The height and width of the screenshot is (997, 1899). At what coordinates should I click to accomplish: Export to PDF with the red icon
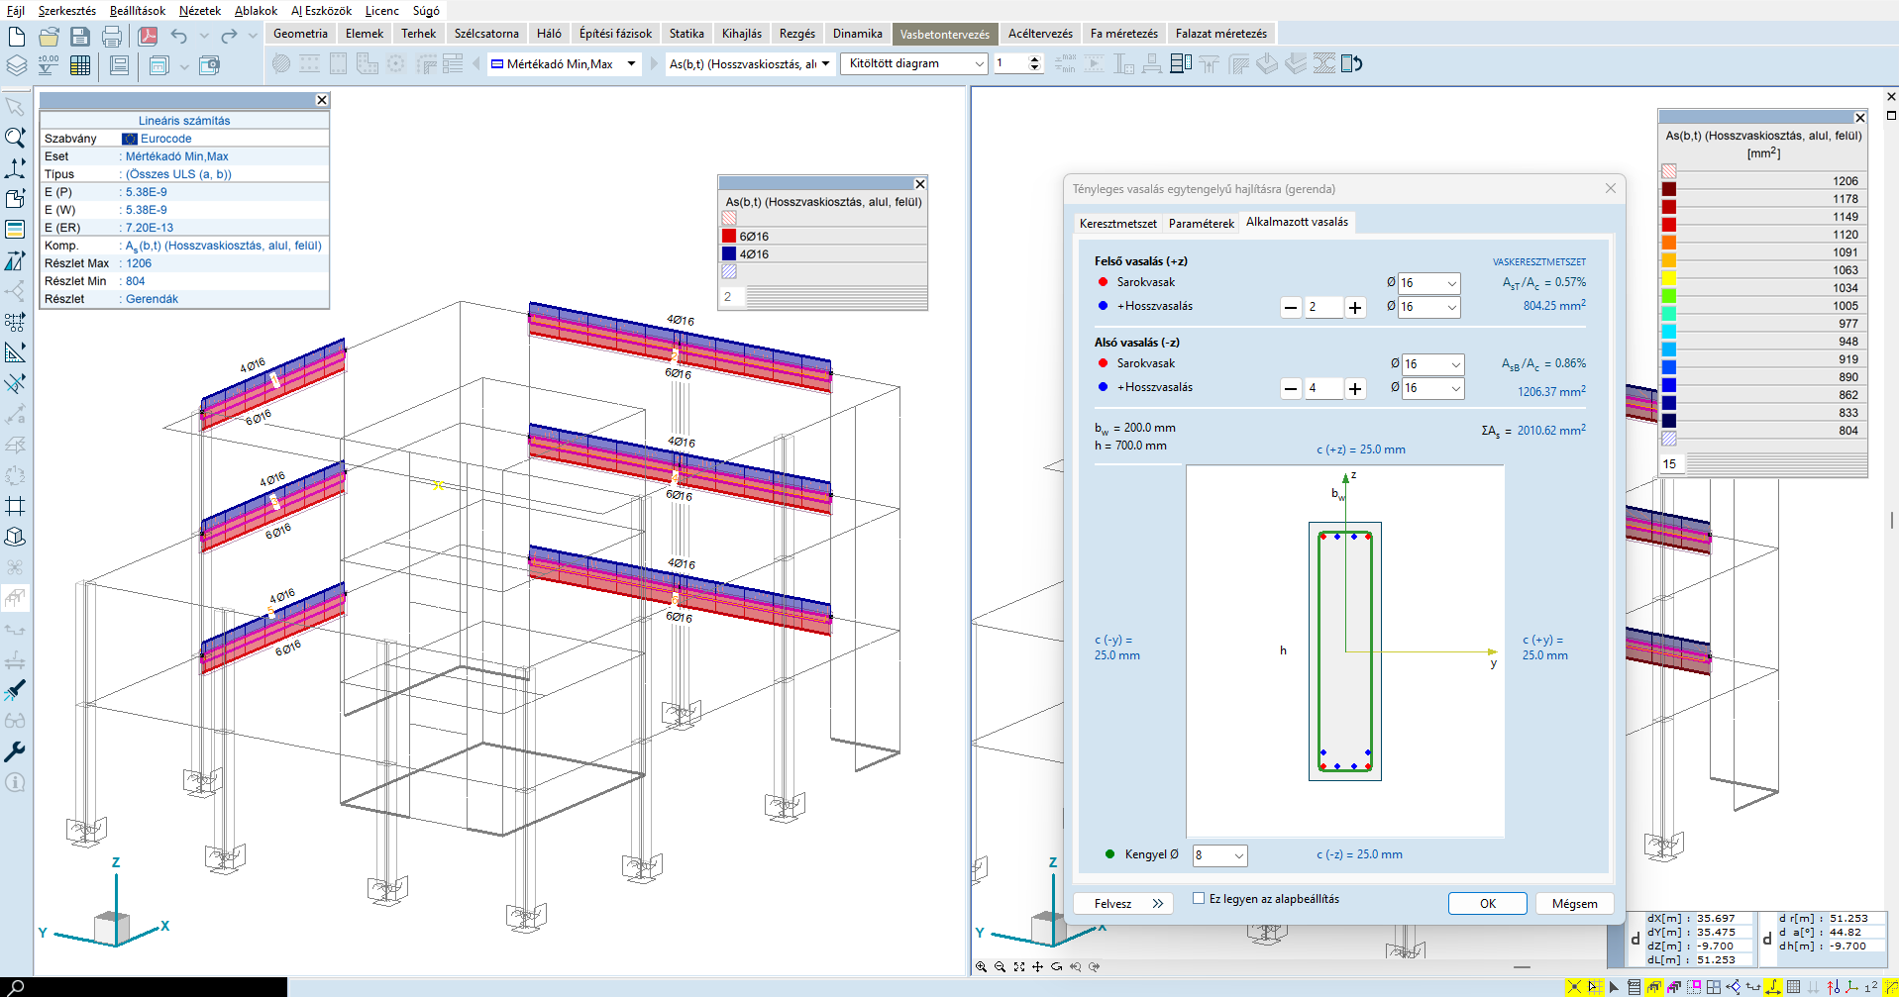(x=148, y=37)
